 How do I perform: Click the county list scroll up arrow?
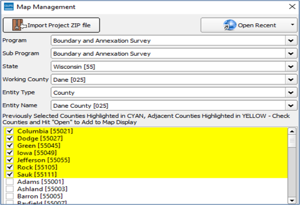pyautogui.click(x=291, y=131)
